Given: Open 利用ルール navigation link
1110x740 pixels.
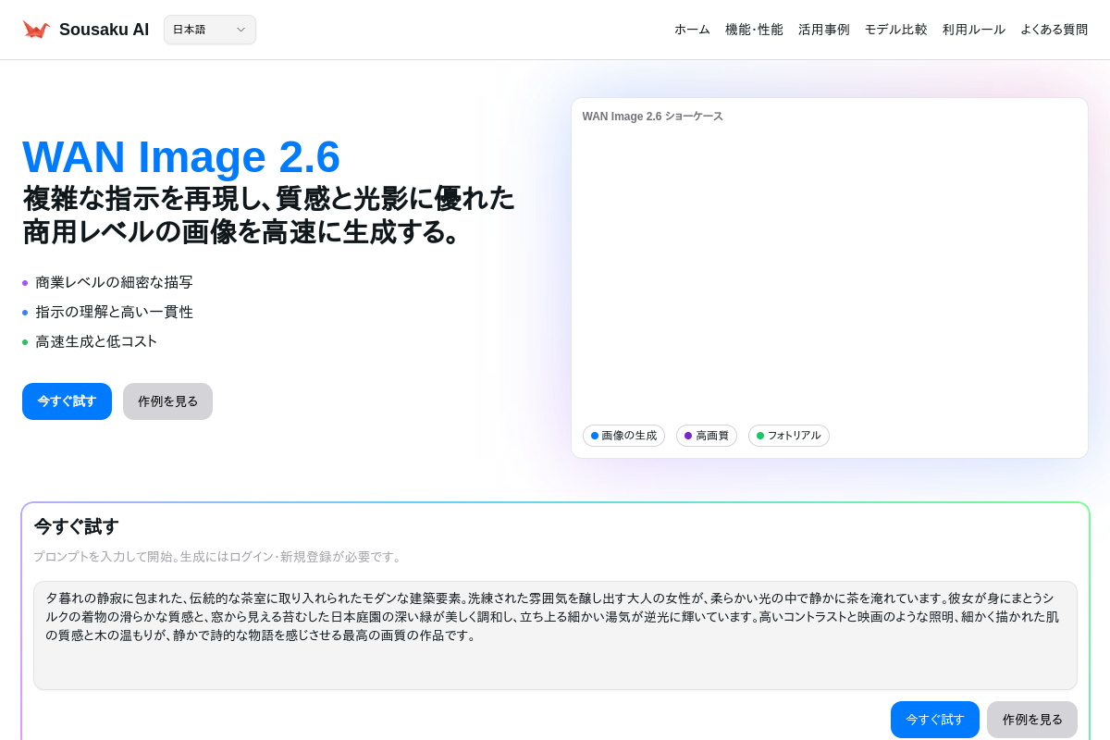Looking at the screenshot, I should [x=973, y=30].
